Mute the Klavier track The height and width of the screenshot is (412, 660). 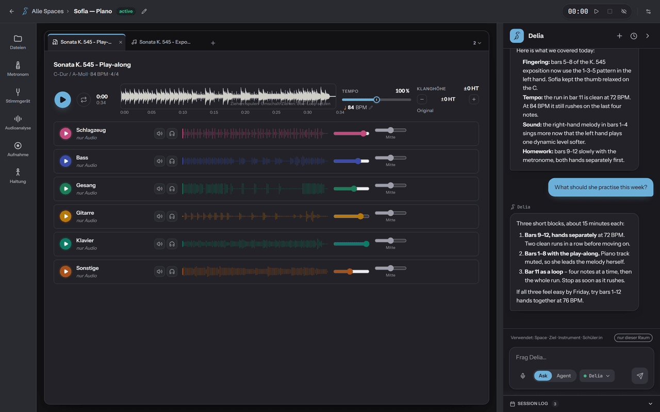coord(160,244)
